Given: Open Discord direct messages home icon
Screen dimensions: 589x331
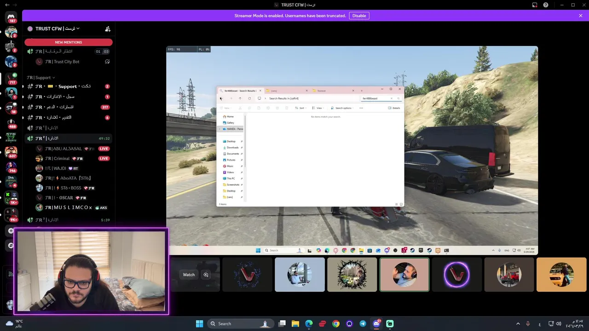Looking at the screenshot, I should [11, 17].
